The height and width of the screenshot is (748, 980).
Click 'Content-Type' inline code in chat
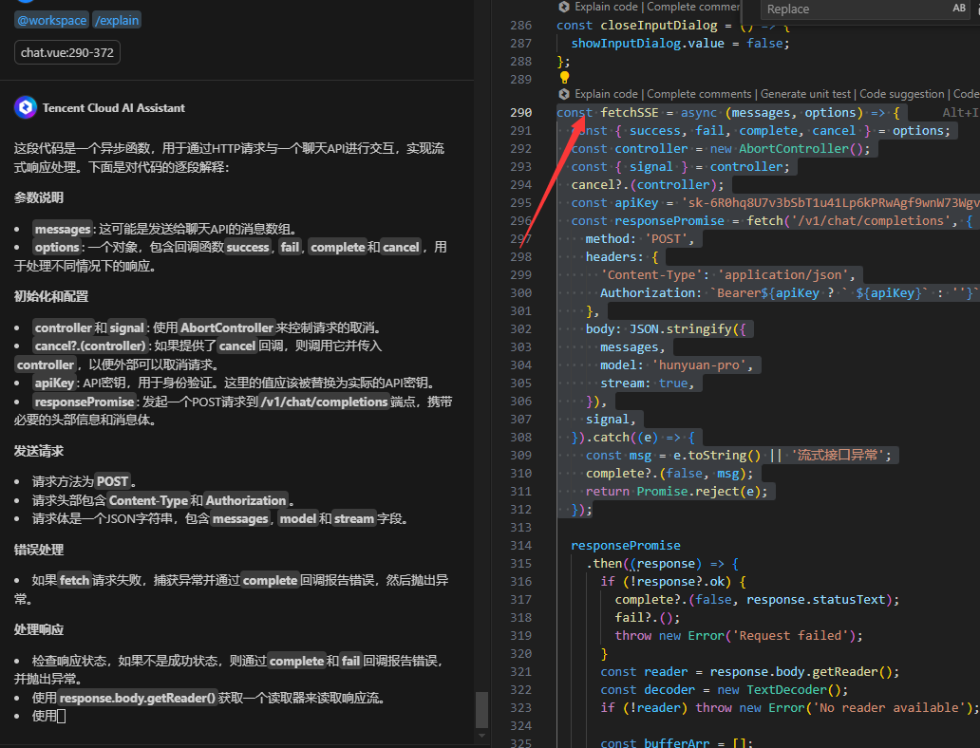[x=149, y=500]
